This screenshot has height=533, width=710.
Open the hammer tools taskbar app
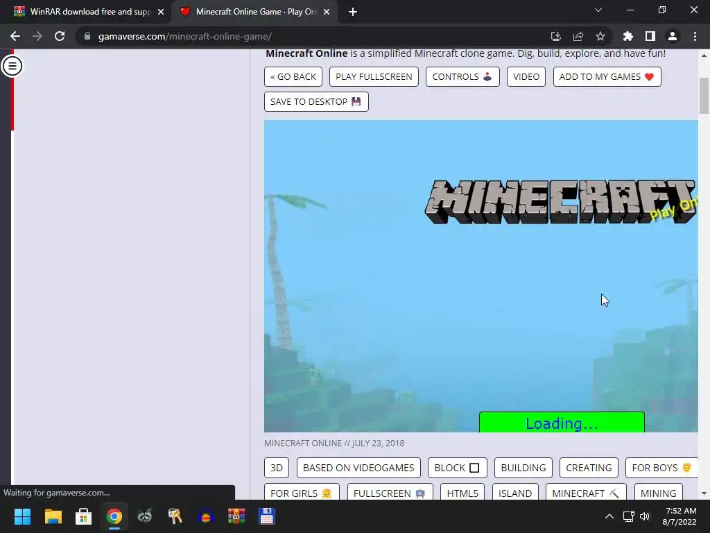(175, 516)
